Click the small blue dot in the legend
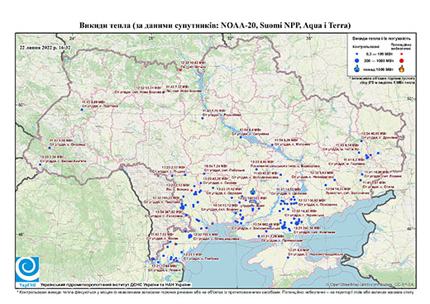 pos(357,54)
